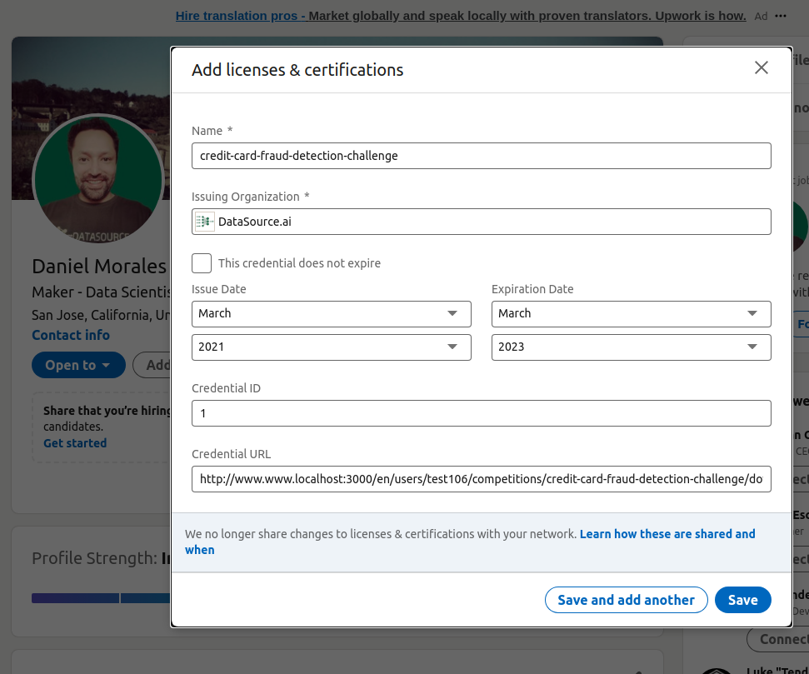
Task: Open the Expiration Date year dropdown
Action: click(x=631, y=347)
